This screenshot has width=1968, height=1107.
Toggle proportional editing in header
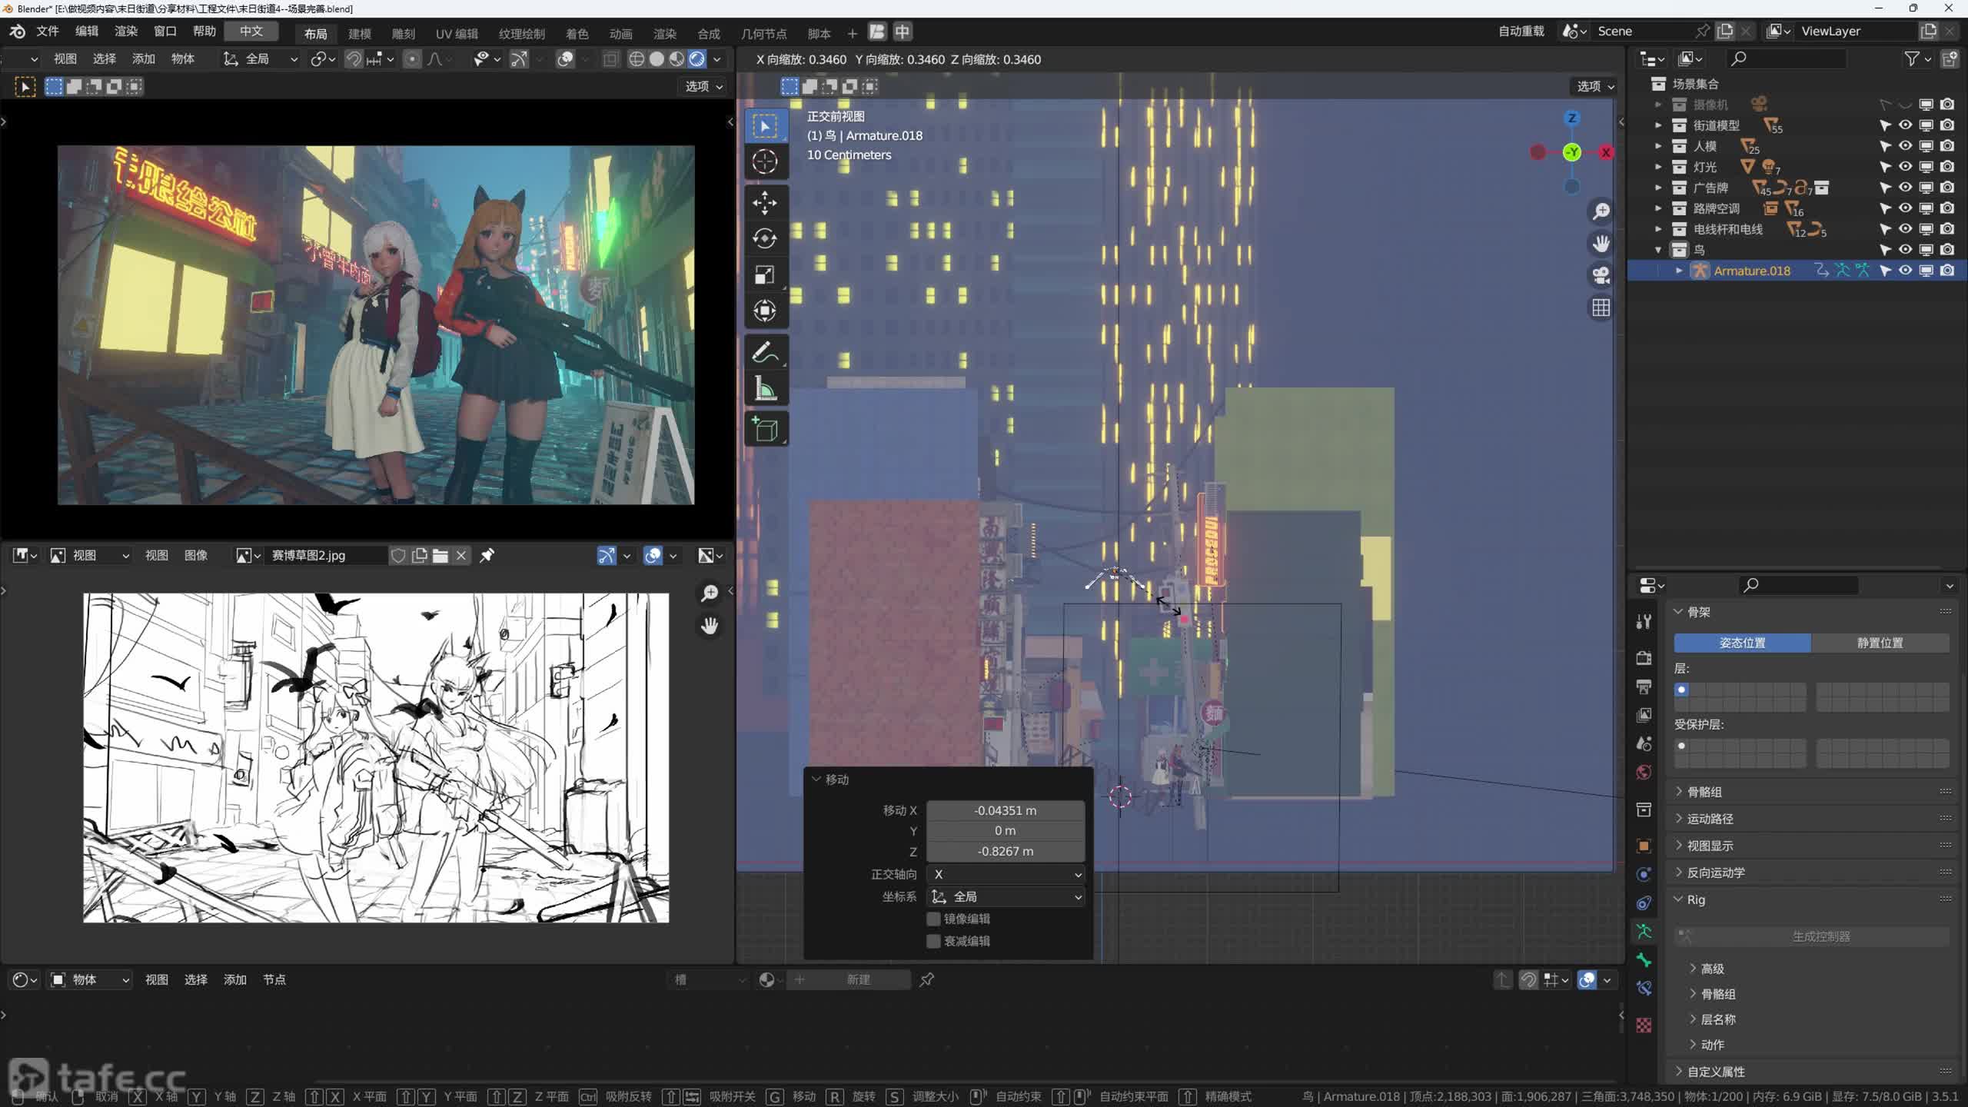point(412,59)
